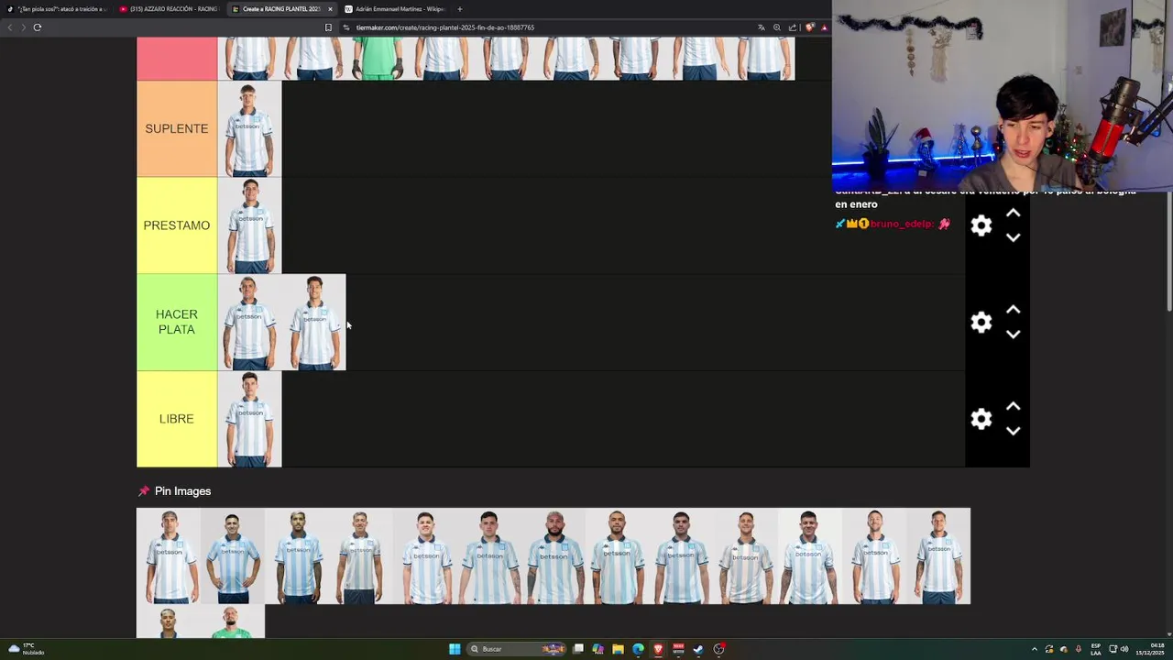The height and width of the screenshot is (660, 1173).
Task: Open the page translate icon in address bar
Action: pos(761,27)
